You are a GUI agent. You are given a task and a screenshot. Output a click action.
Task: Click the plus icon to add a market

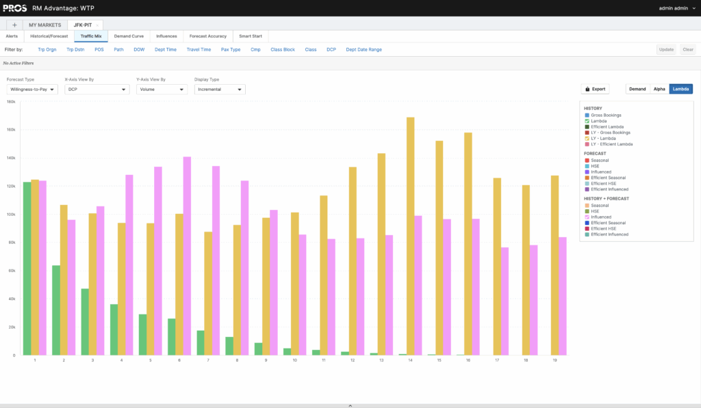[14, 24]
